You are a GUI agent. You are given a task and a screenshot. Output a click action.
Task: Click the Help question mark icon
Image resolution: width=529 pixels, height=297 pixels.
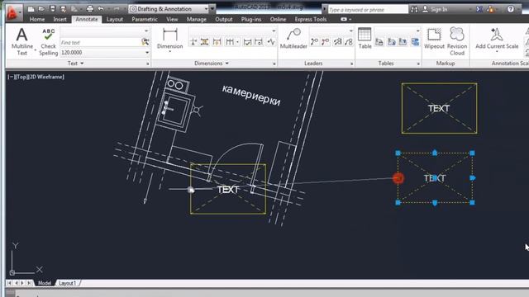click(511, 9)
